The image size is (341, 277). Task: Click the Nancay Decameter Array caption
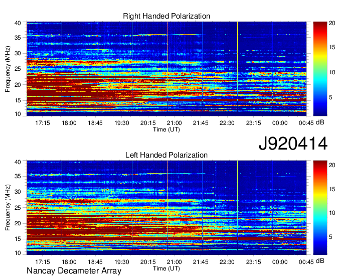(x=74, y=271)
